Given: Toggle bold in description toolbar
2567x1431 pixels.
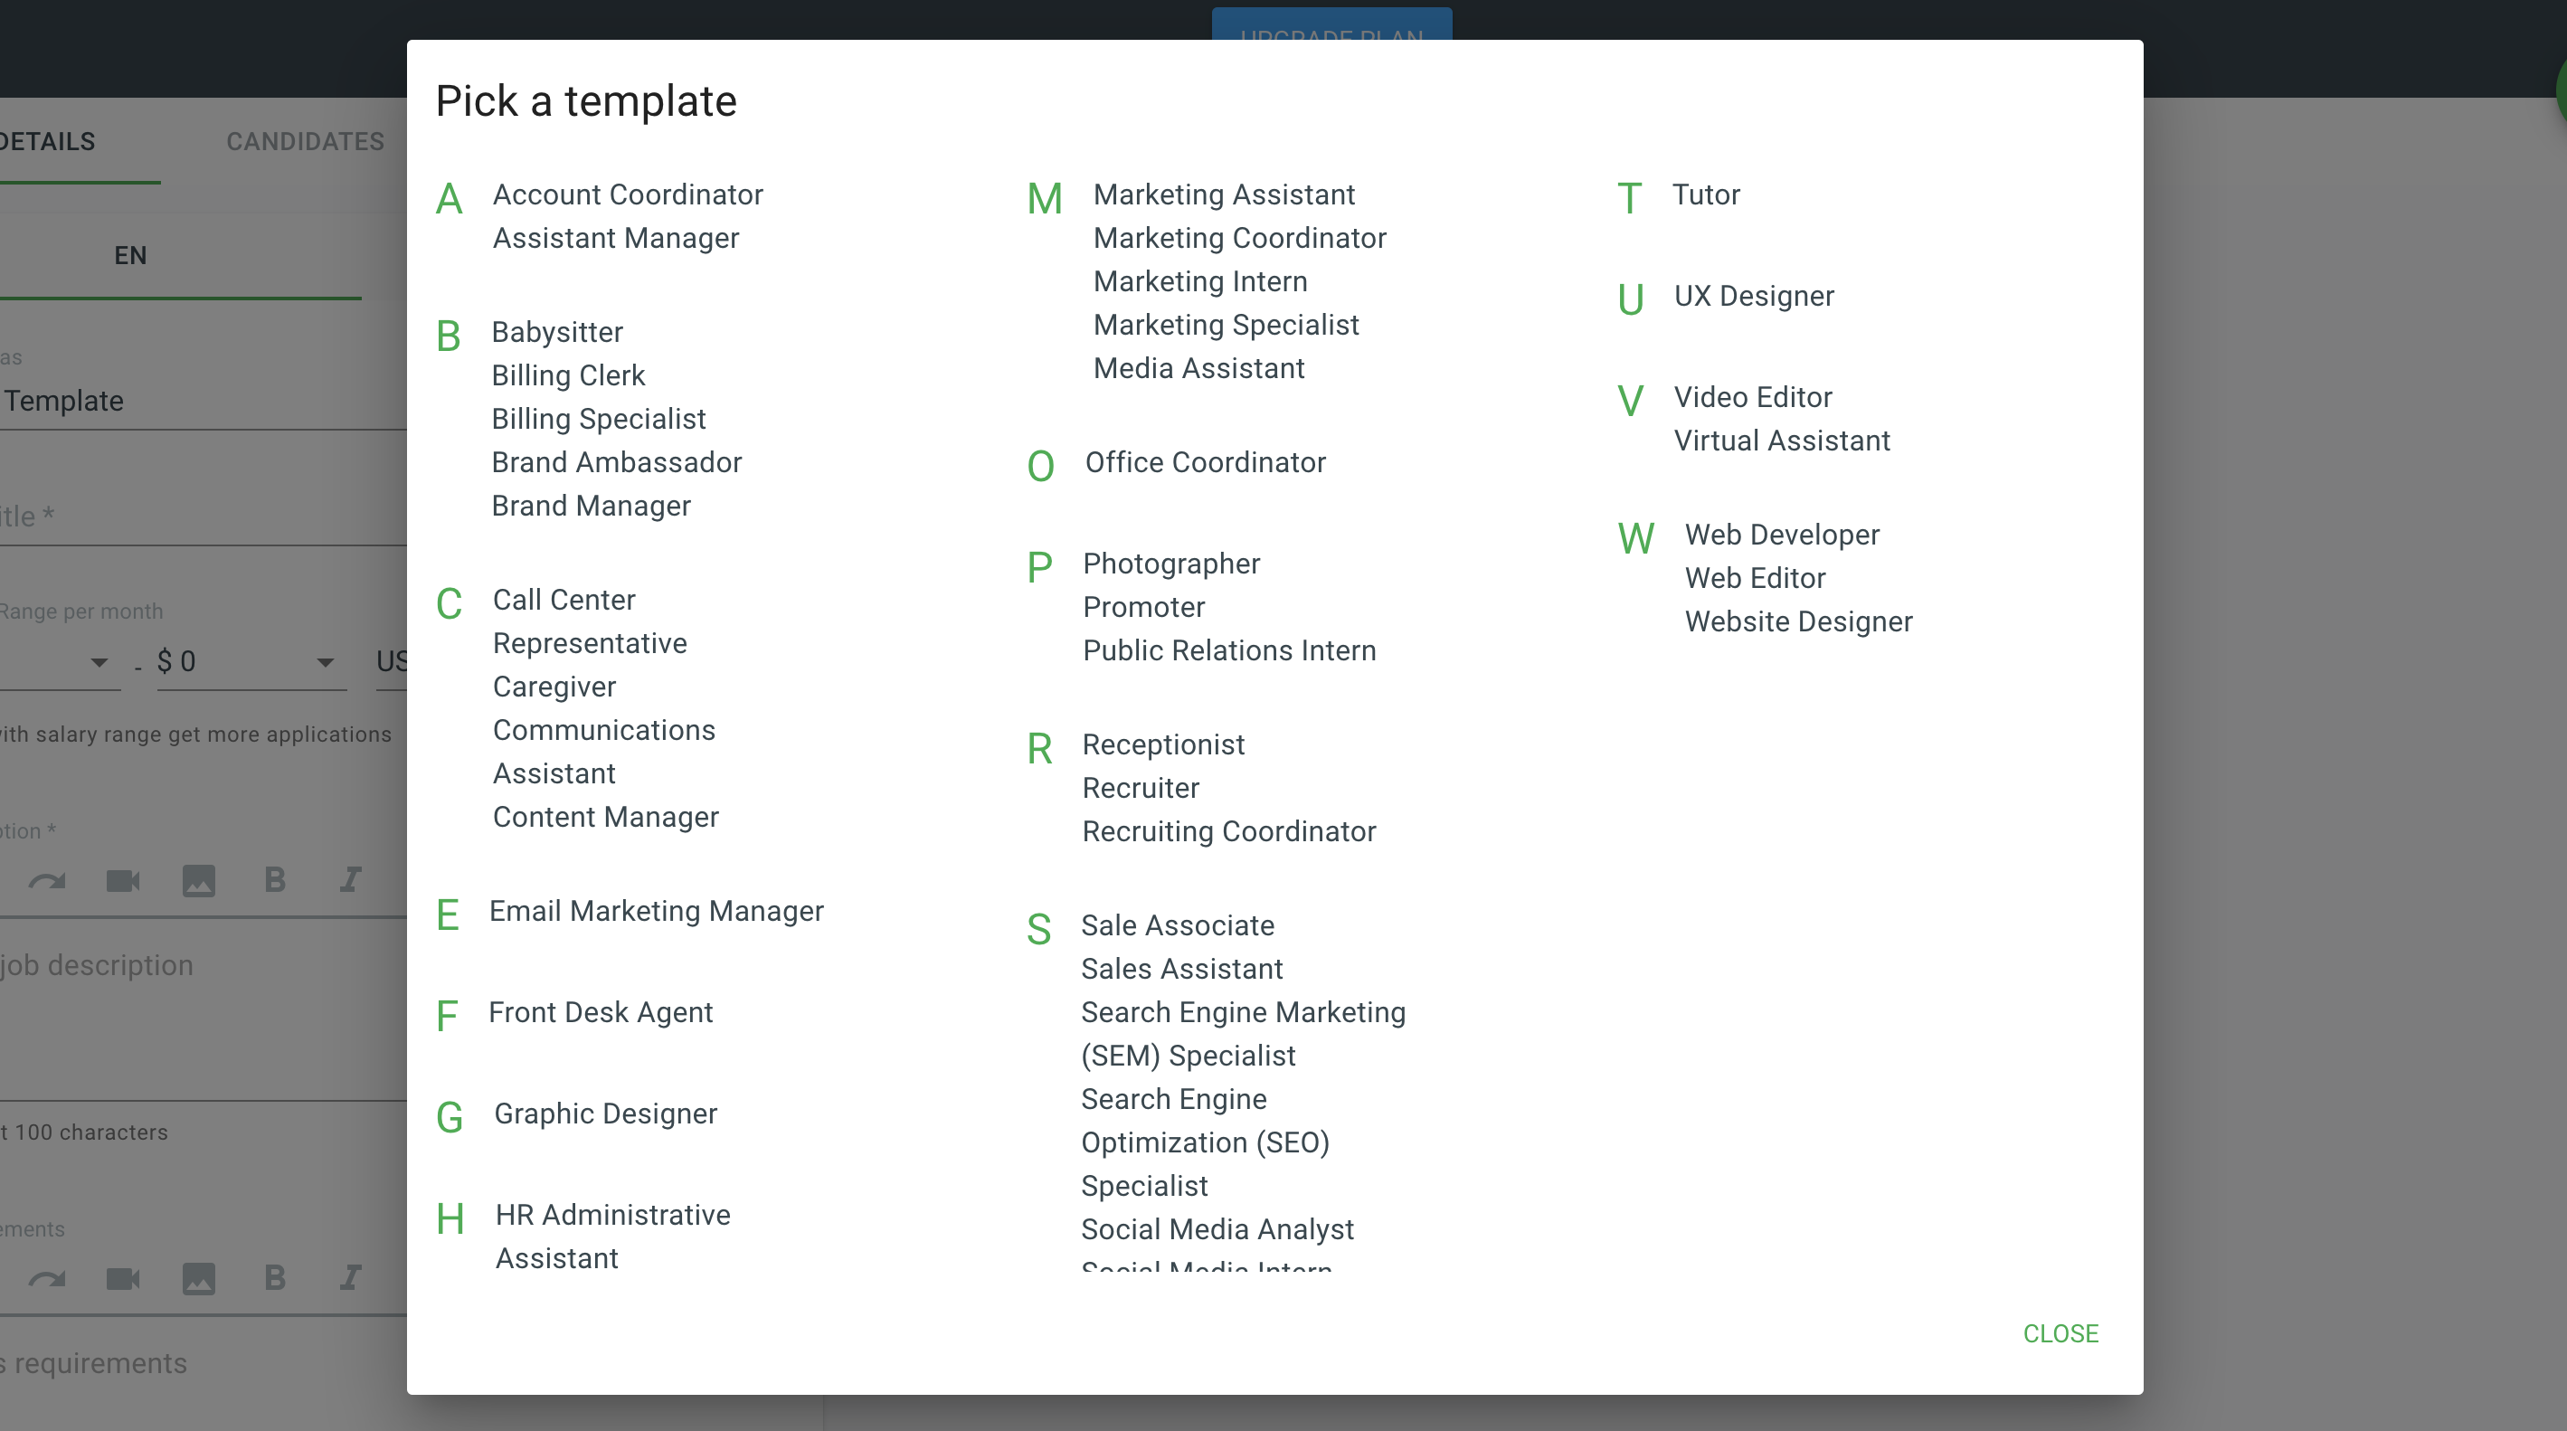Looking at the screenshot, I should (275, 881).
